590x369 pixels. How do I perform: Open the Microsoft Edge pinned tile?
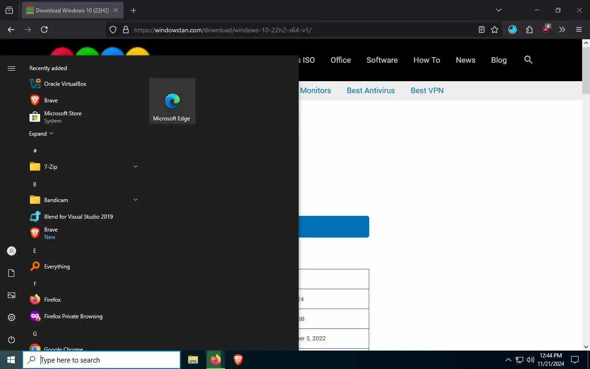coord(172,101)
